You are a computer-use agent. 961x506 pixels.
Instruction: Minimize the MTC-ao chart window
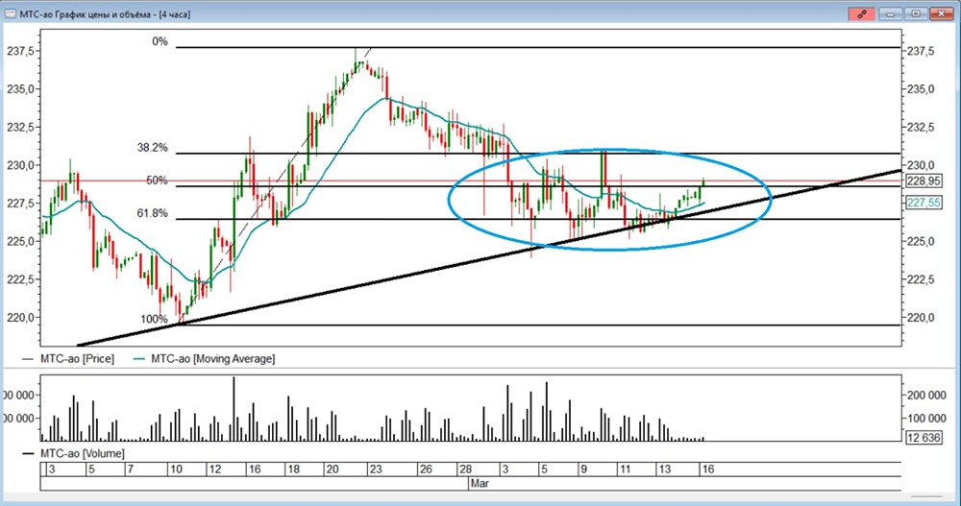[x=891, y=13]
